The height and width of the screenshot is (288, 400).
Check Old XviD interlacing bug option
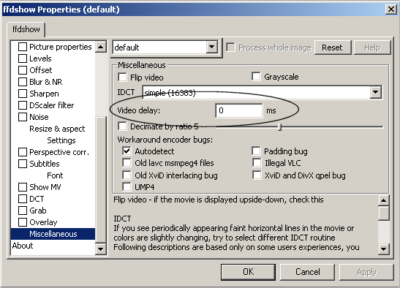pos(127,175)
